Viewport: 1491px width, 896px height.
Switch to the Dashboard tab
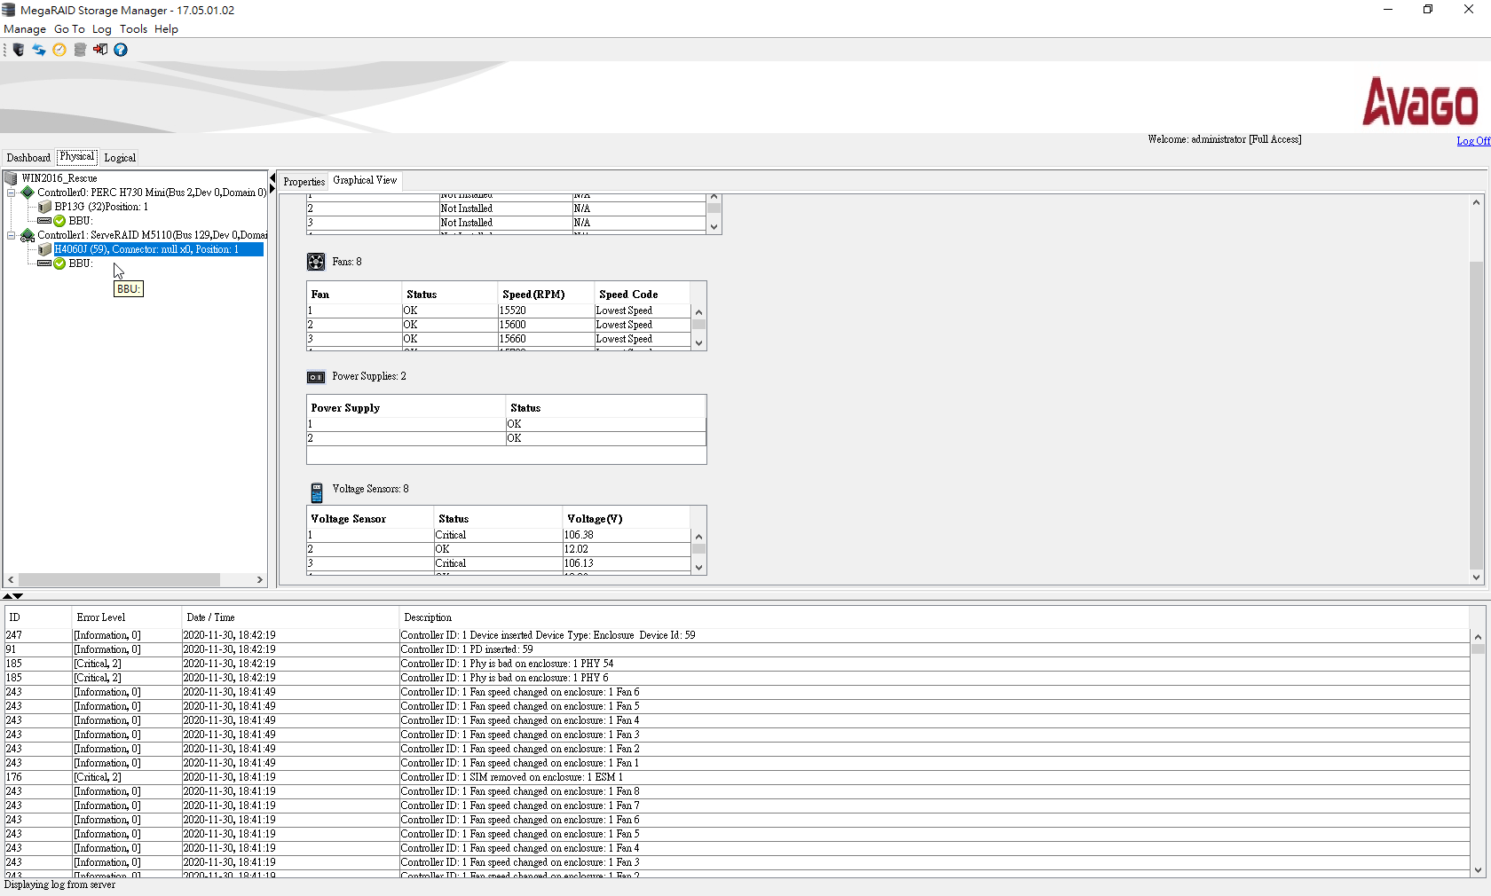28,158
